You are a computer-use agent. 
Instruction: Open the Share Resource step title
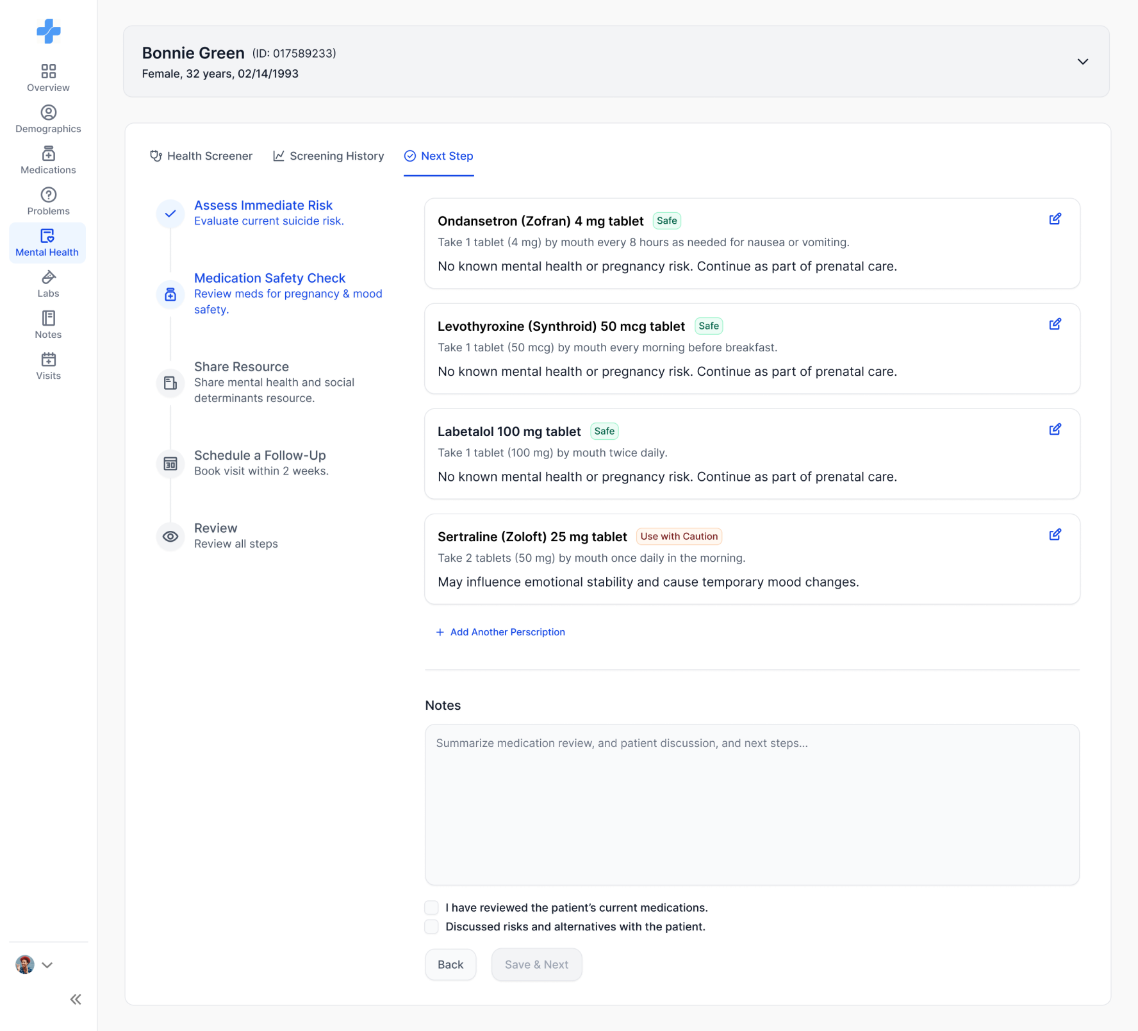242,367
